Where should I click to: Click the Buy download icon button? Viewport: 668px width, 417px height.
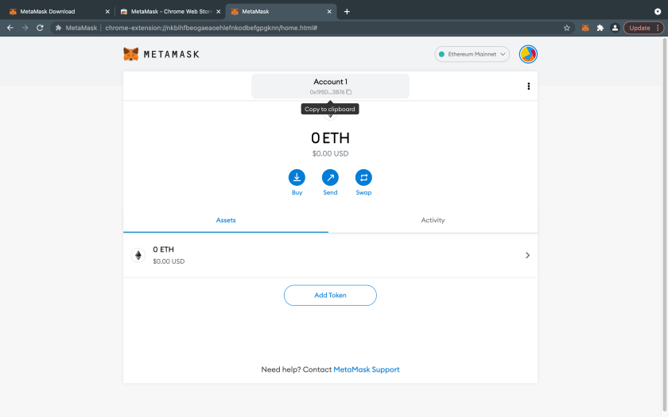(x=297, y=177)
